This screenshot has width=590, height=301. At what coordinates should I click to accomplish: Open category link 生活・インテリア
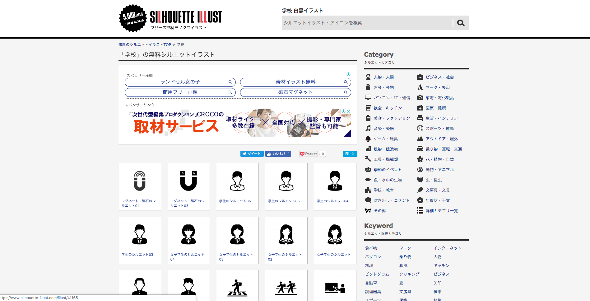coord(442,118)
